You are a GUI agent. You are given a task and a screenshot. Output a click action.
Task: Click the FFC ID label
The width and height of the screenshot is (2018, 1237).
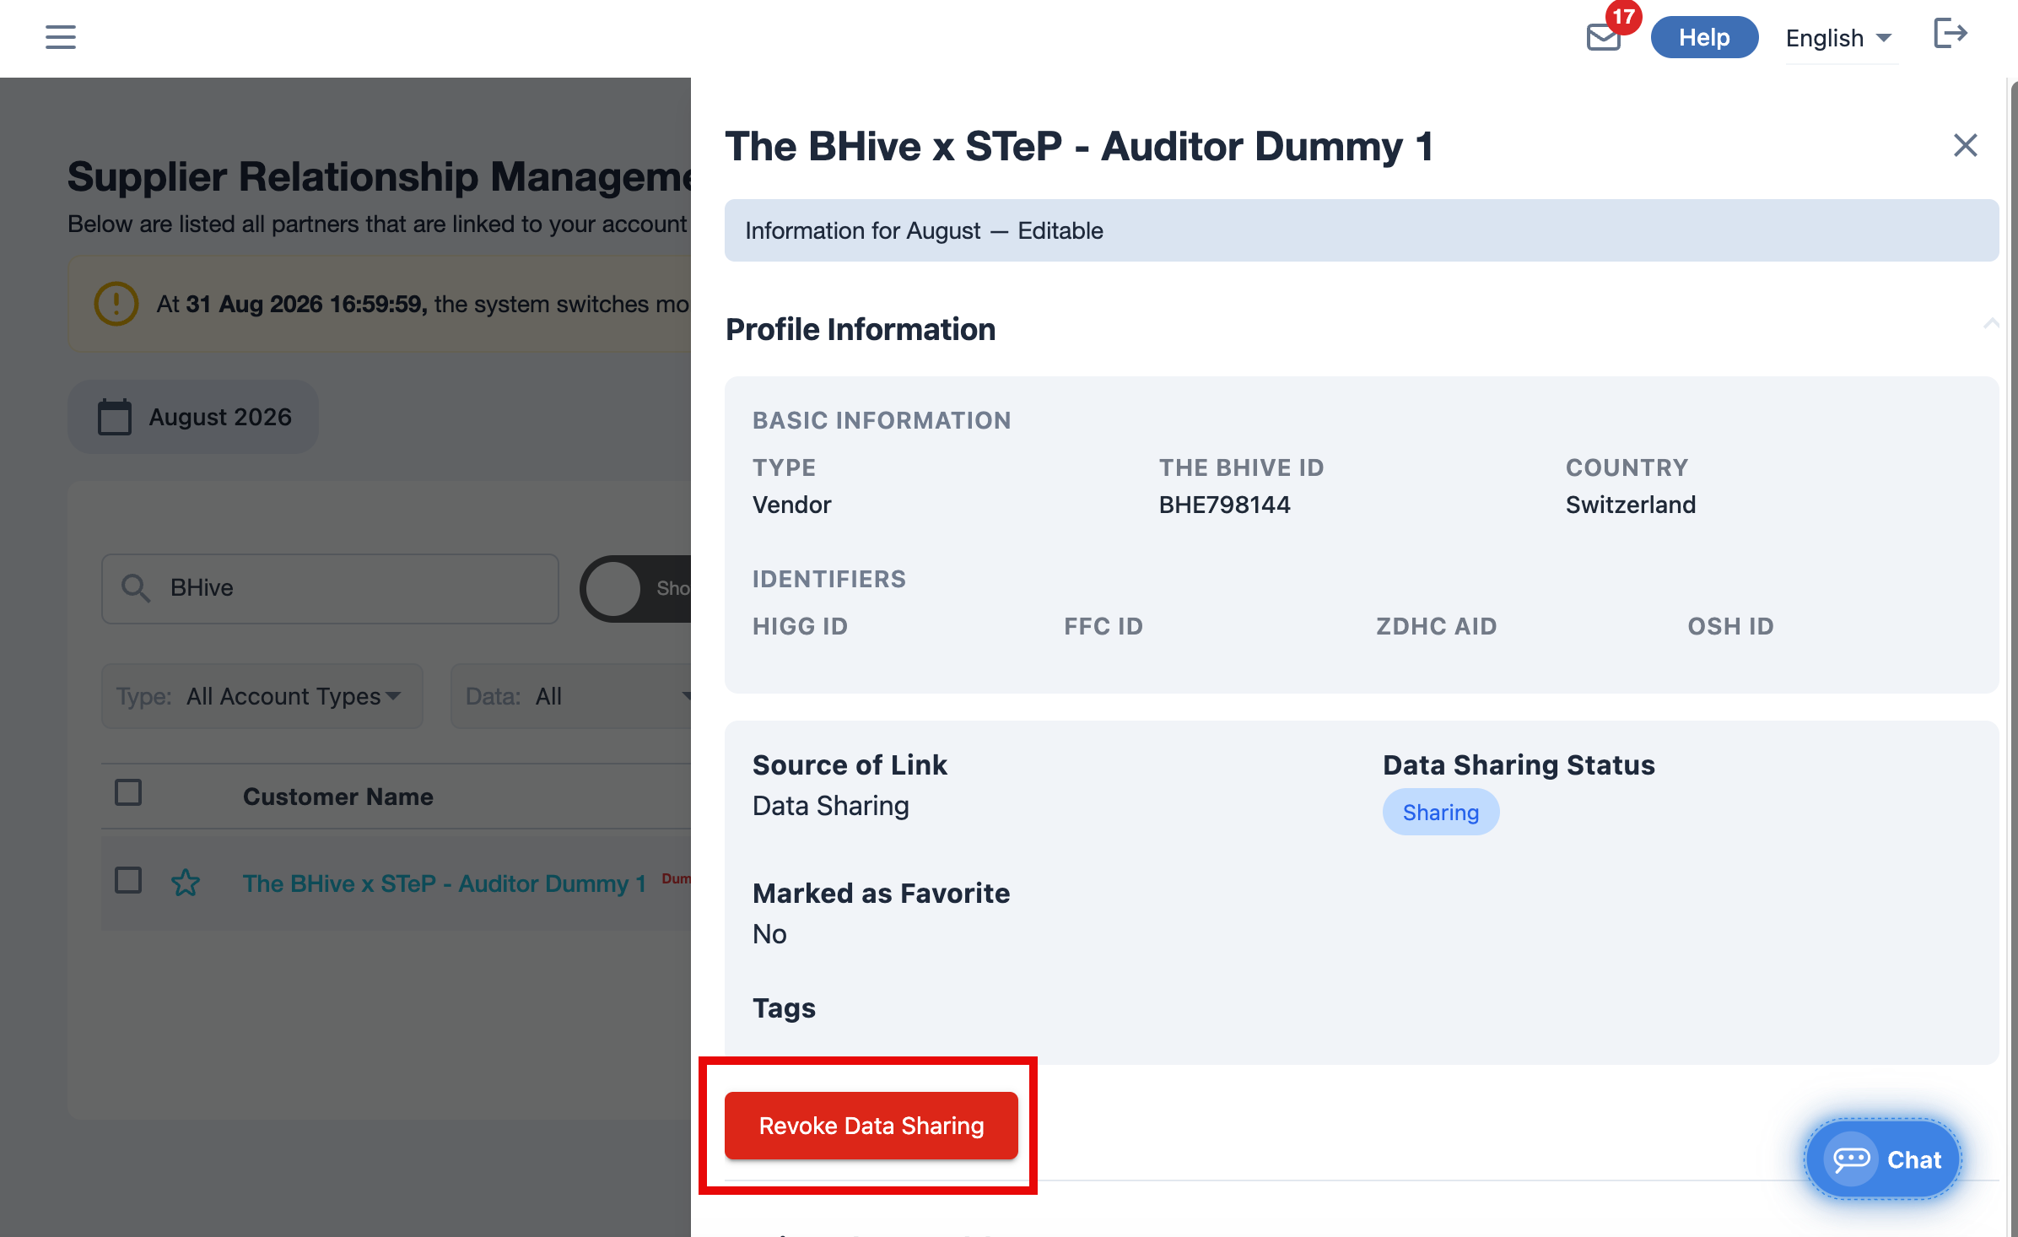(1103, 626)
